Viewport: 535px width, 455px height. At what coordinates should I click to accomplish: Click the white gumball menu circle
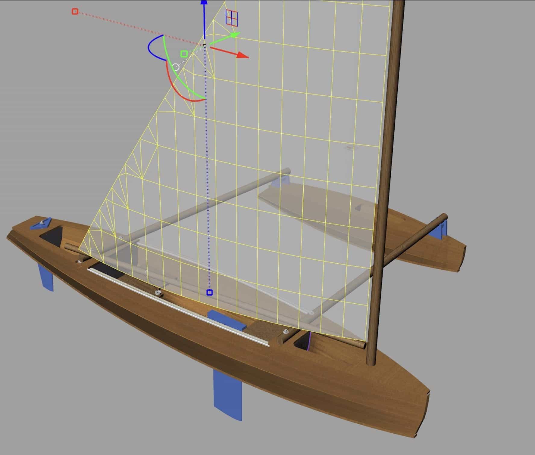176,67
